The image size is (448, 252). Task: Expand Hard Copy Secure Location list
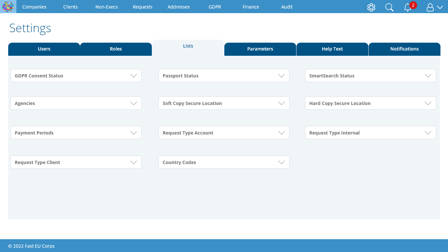pyautogui.click(x=371, y=103)
